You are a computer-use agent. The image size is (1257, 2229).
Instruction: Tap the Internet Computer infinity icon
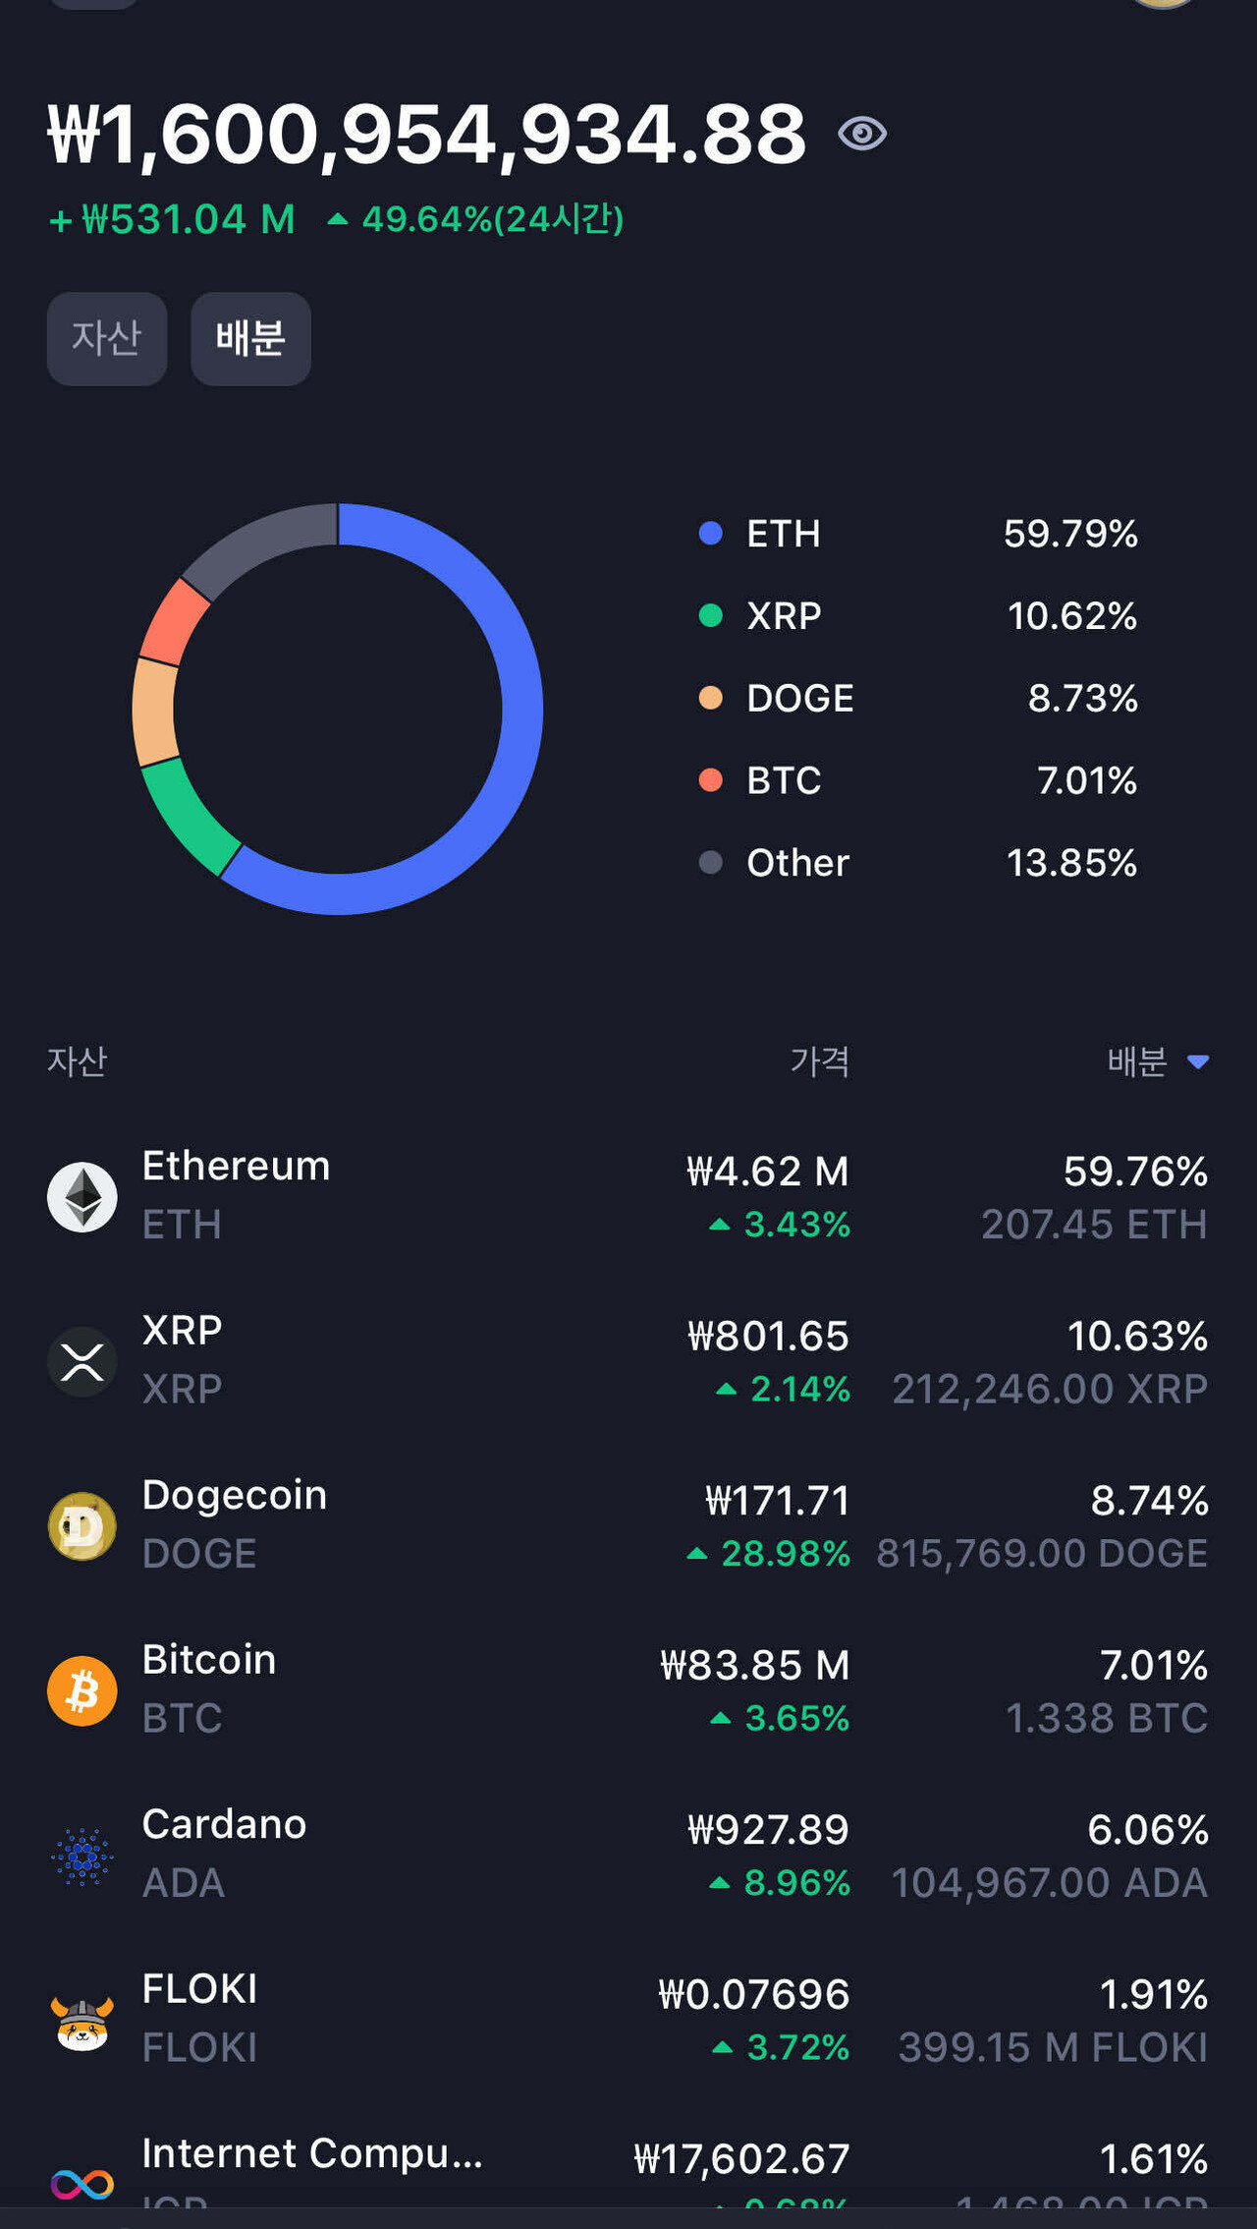point(82,2184)
